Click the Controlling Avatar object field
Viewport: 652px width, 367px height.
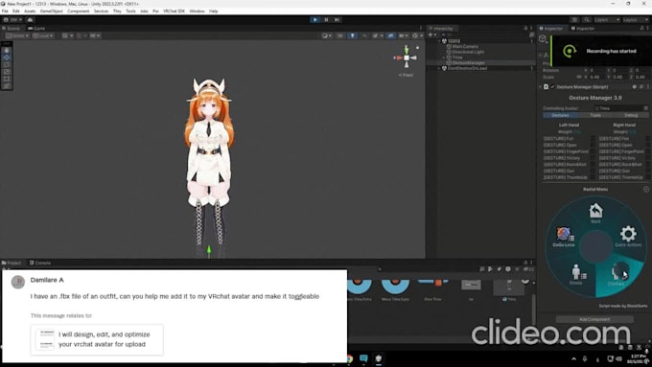point(620,108)
